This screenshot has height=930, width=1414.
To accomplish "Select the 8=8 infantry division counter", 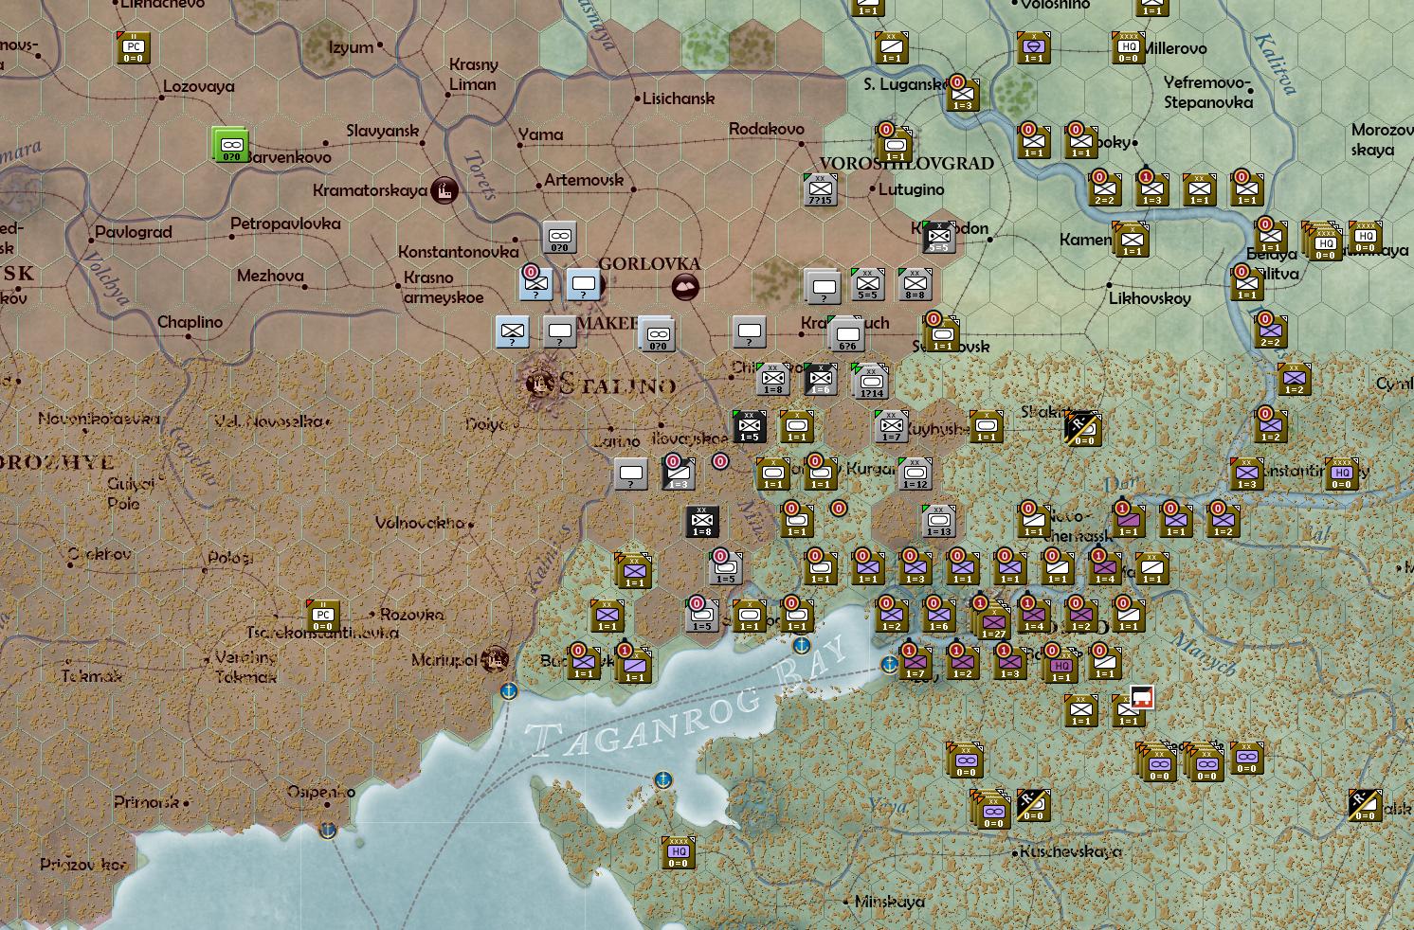I will (x=915, y=285).
